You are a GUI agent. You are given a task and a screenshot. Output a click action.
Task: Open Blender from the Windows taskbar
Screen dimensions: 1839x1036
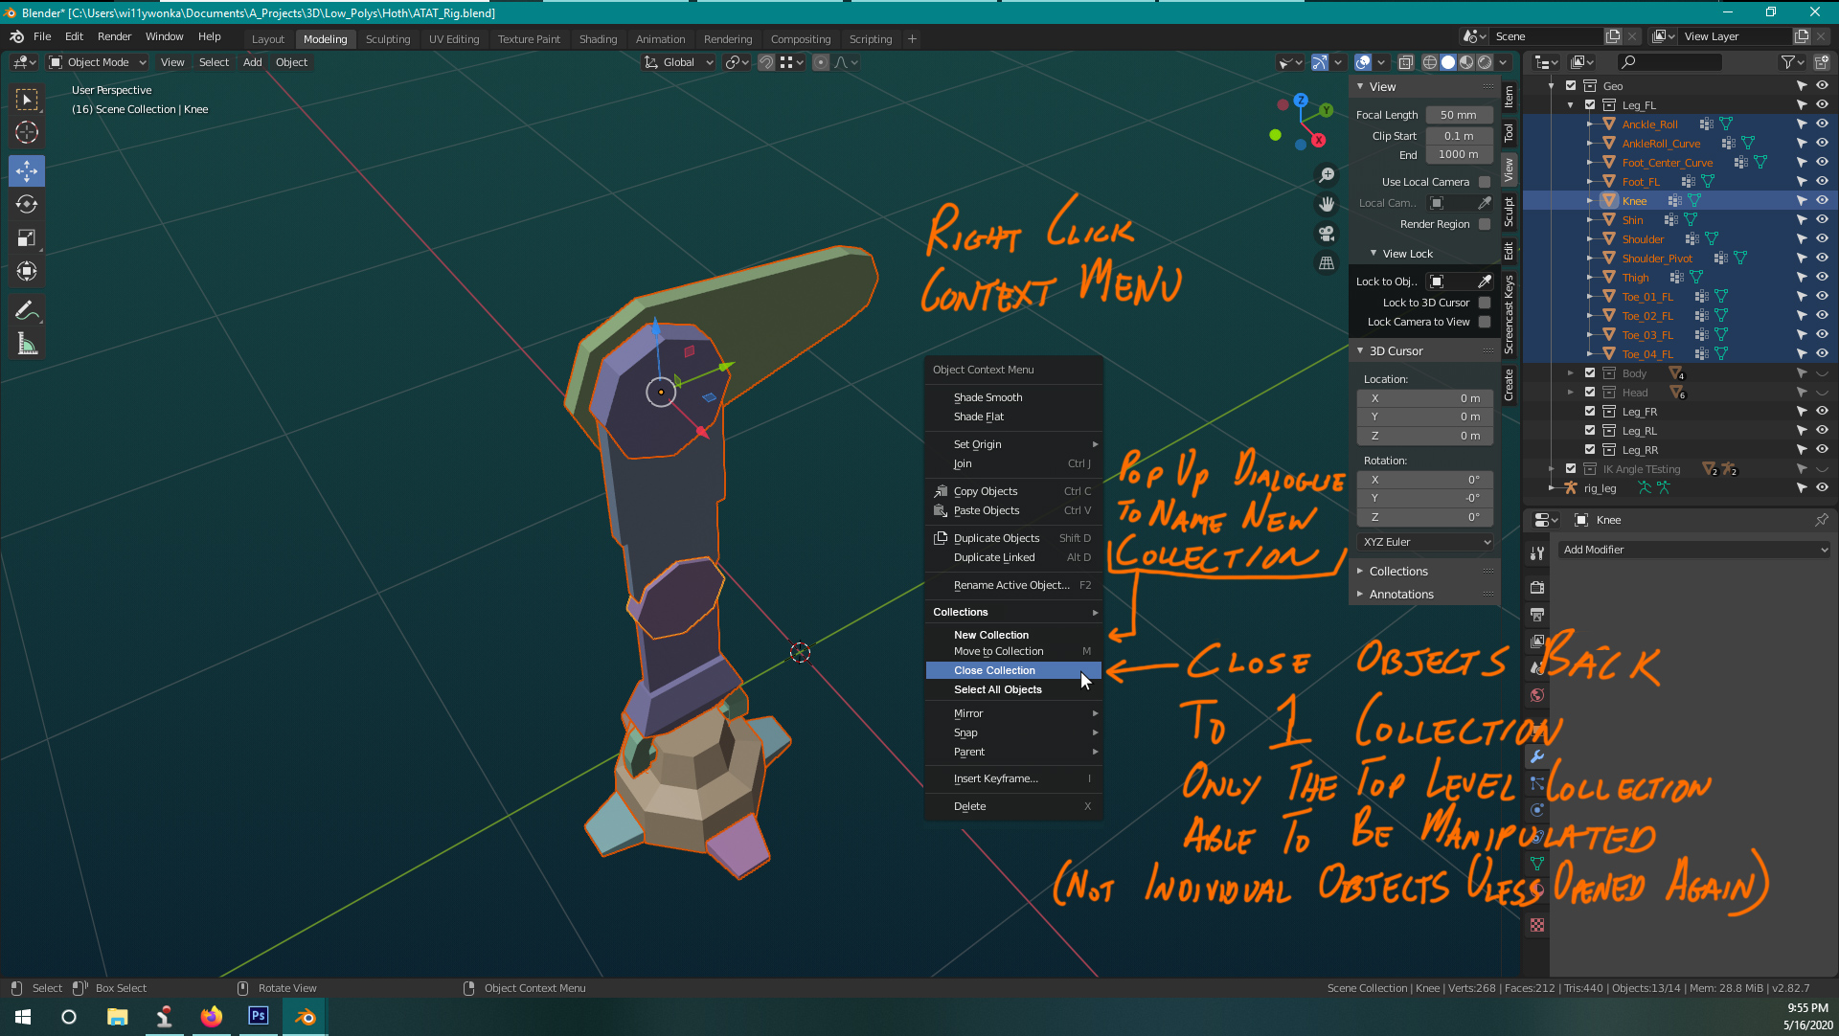point(306,1016)
